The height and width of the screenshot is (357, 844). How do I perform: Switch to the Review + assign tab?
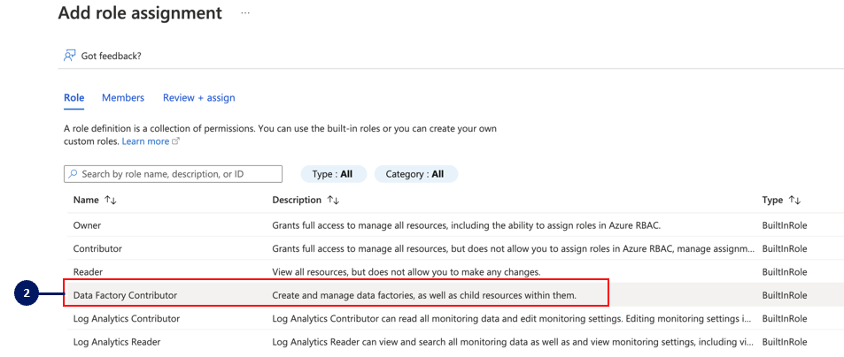(199, 97)
